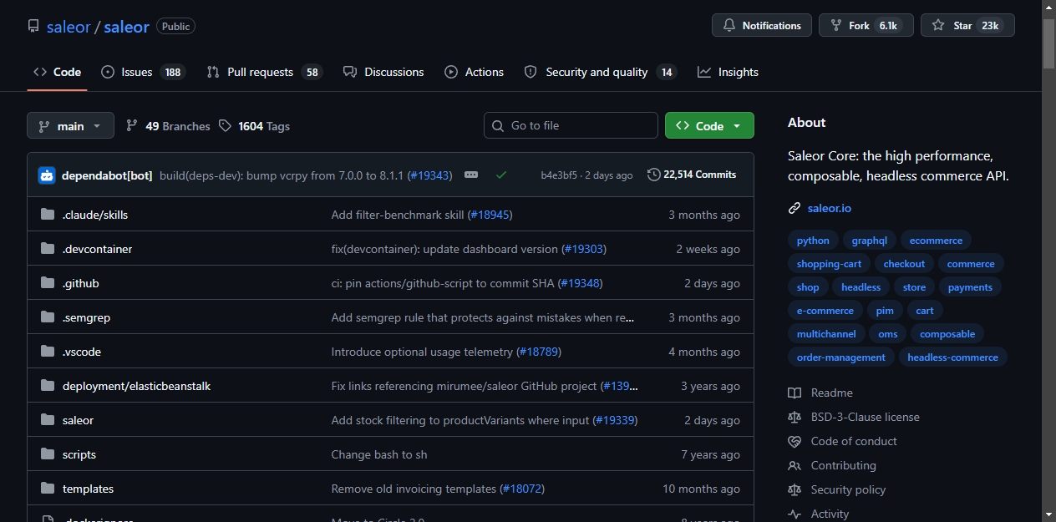Click the headless-commerce topic tag

(952, 357)
